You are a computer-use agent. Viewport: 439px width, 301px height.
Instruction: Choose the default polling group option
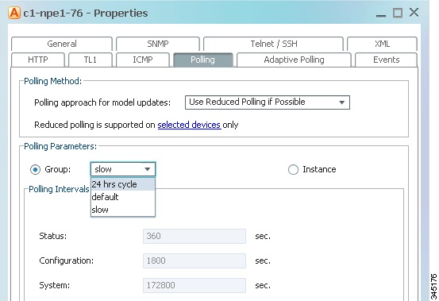pyautogui.click(x=123, y=197)
